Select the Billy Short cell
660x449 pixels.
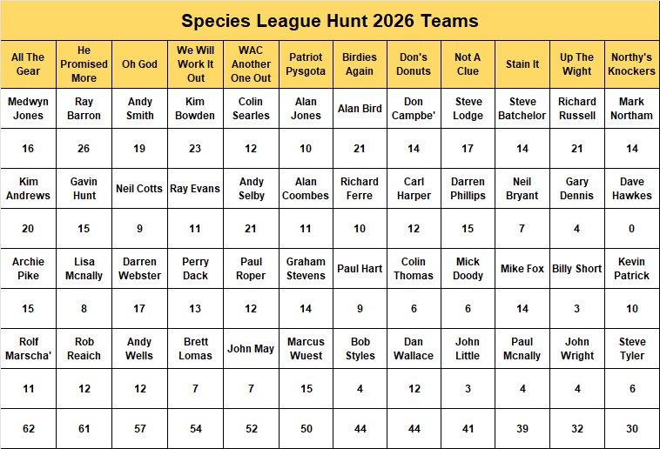click(x=577, y=269)
